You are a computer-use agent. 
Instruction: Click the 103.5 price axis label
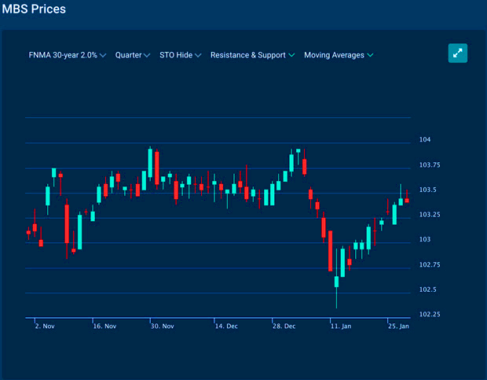(427, 190)
